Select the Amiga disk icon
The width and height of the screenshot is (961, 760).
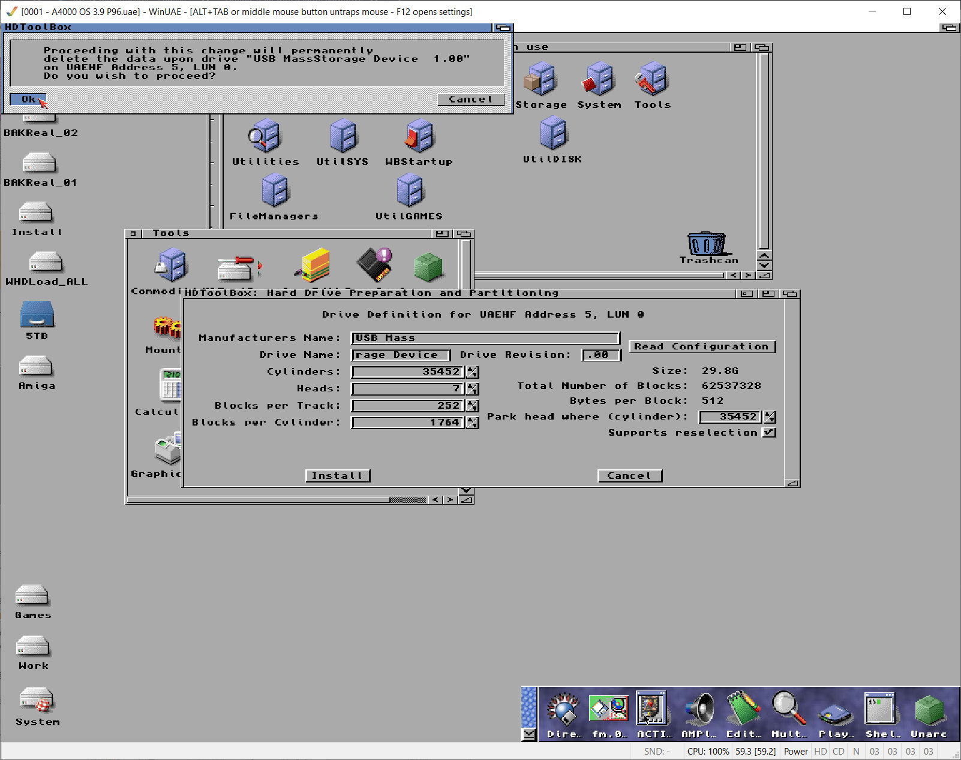click(36, 367)
